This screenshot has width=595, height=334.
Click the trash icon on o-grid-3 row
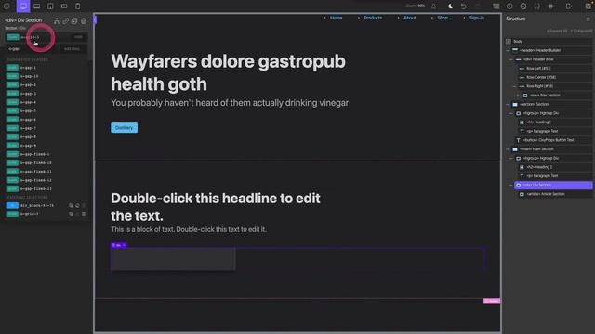84,214
